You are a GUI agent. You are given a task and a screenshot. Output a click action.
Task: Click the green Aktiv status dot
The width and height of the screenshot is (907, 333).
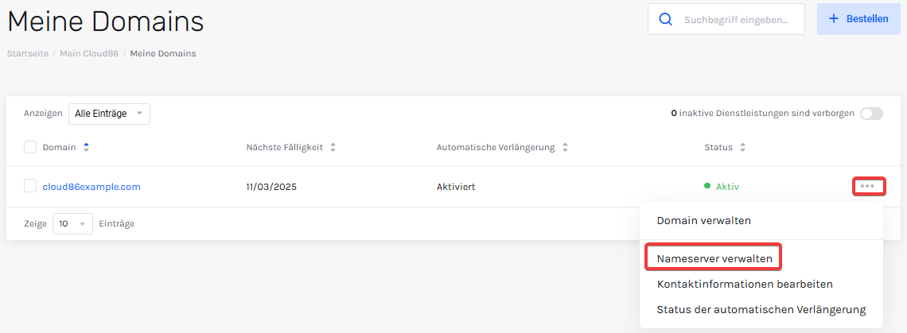(x=707, y=186)
